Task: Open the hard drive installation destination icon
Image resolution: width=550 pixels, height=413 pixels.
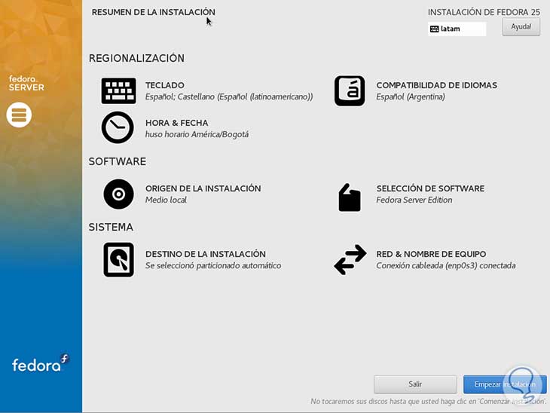Action: pyautogui.click(x=118, y=260)
